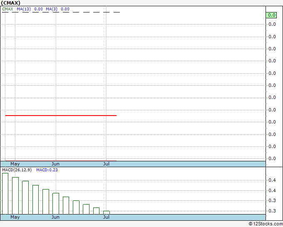
Task: Select Jul on the MACD panel time axis
Action: (x=106, y=217)
